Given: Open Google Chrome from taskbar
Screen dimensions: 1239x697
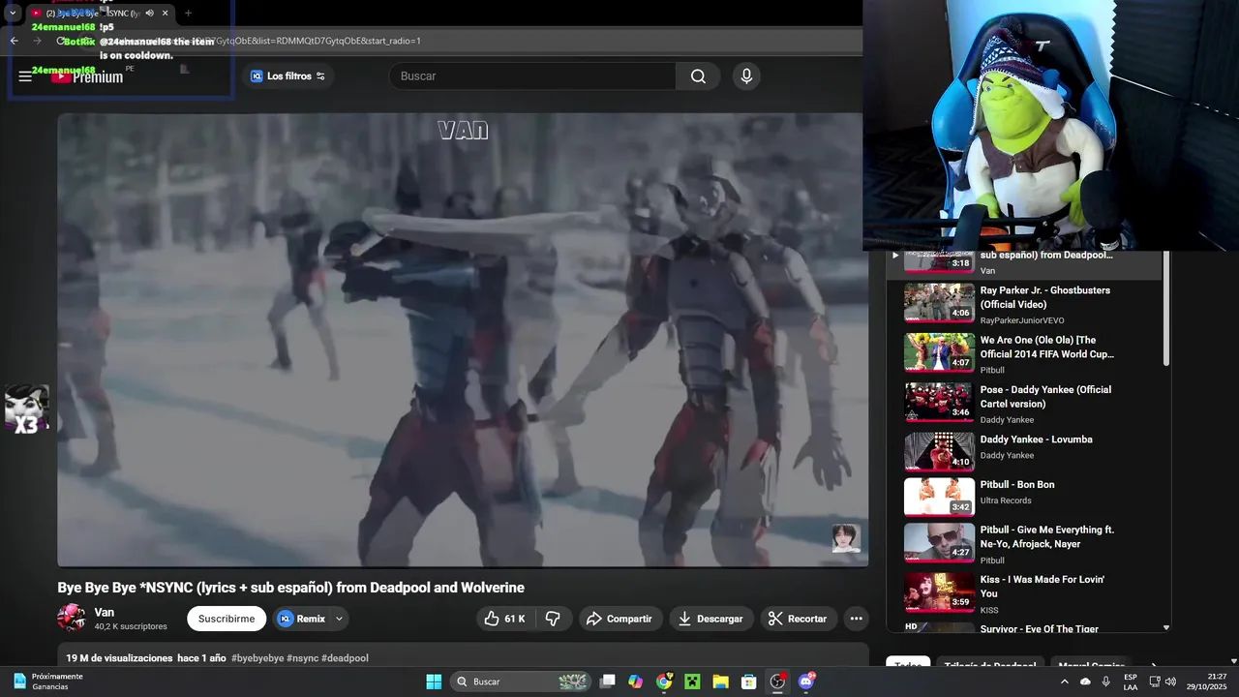Looking at the screenshot, I should coord(664,682).
